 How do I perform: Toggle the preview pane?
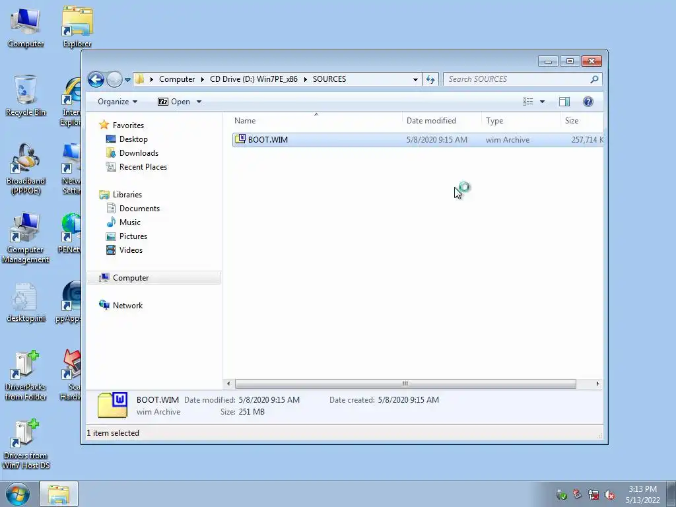pos(564,102)
